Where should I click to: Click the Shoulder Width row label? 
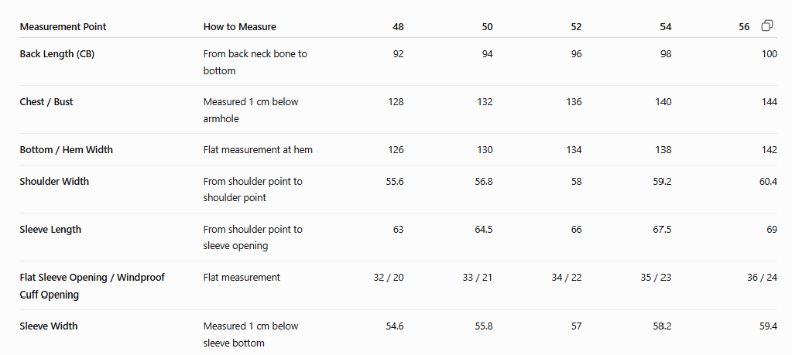pos(54,181)
